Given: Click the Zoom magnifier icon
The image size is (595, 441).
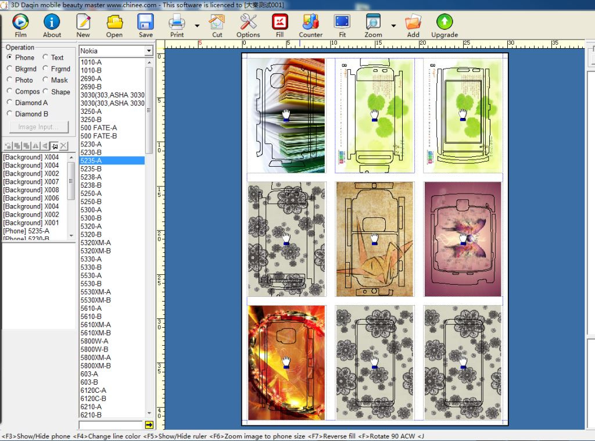Looking at the screenshot, I should coord(374,26).
